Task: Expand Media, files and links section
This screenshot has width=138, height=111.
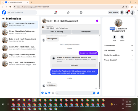Action: (x=118, y=55)
